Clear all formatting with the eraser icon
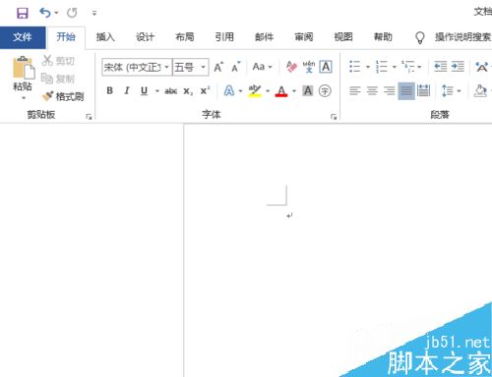This screenshot has width=492, height=377. click(x=291, y=67)
